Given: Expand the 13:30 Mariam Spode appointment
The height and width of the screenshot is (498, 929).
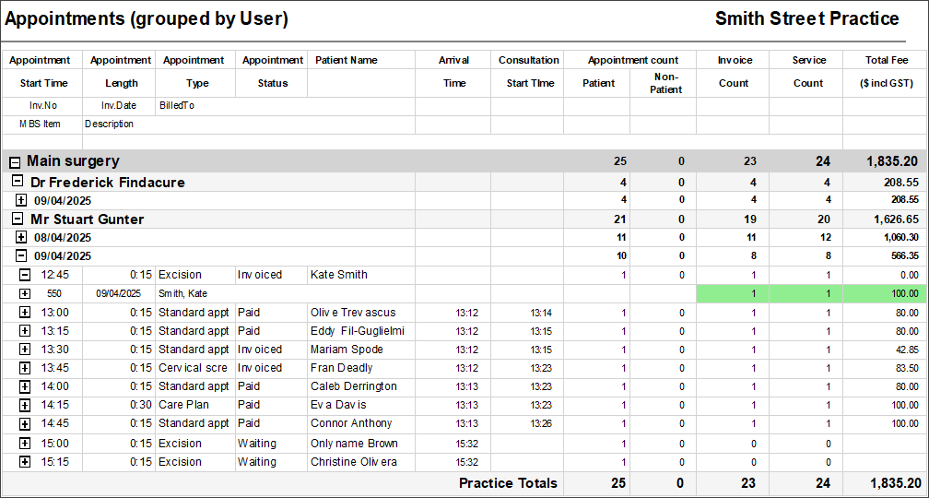Looking at the screenshot, I should (x=25, y=350).
